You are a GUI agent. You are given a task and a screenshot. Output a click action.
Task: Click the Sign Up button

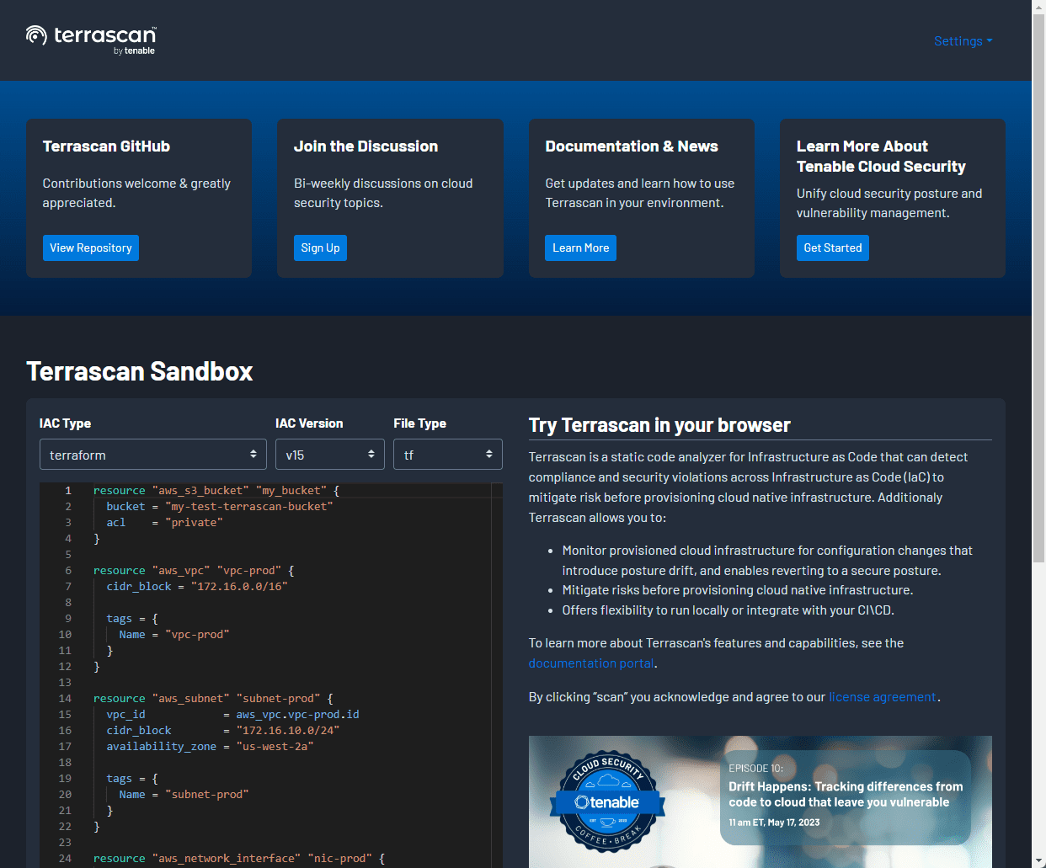click(x=320, y=248)
